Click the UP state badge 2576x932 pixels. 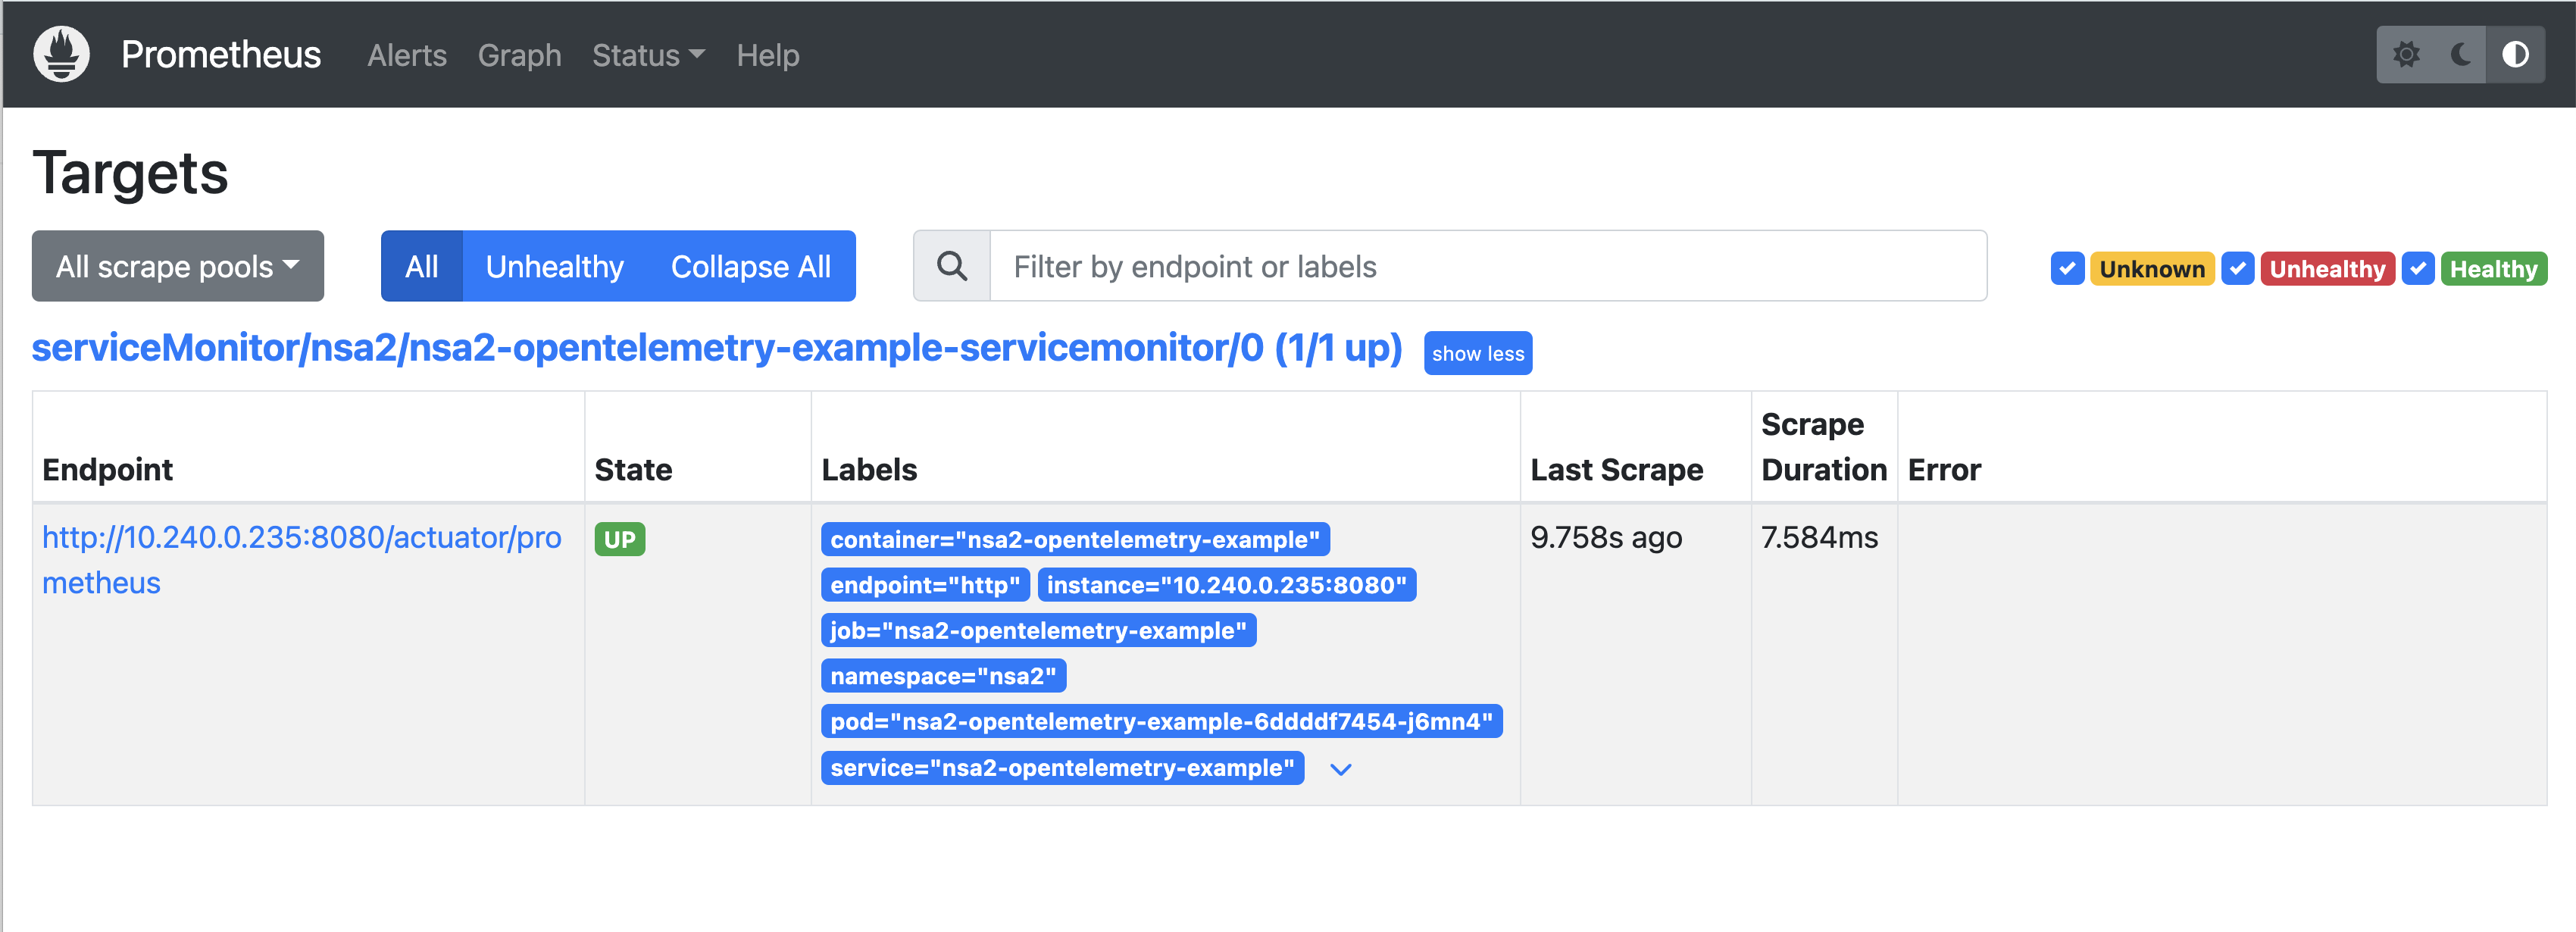coord(620,539)
